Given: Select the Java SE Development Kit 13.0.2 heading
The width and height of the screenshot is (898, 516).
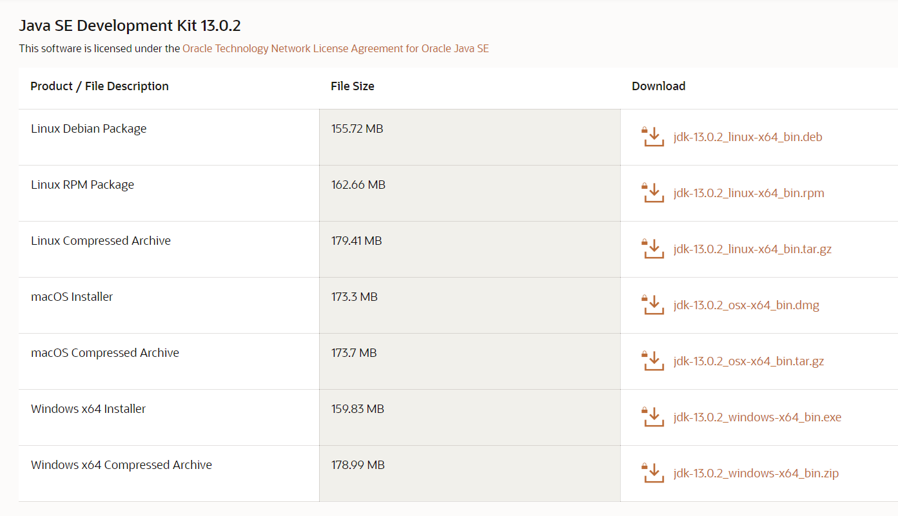Looking at the screenshot, I should (130, 26).
